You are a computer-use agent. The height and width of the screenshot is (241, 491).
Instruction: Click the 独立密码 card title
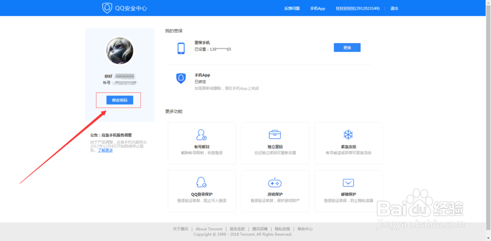click(x=275, y=147)
